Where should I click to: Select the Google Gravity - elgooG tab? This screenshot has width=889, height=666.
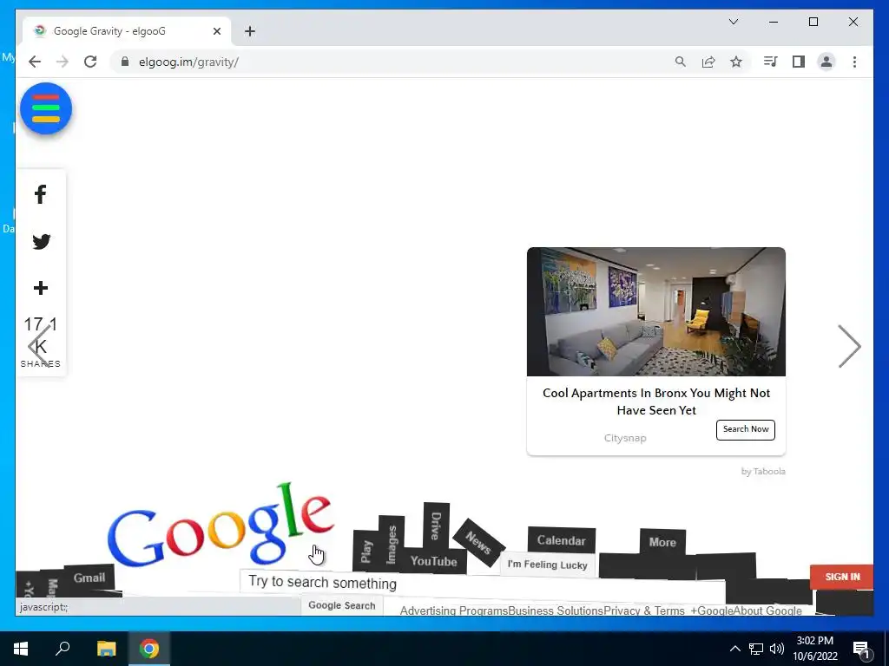(x=127, y=31)
